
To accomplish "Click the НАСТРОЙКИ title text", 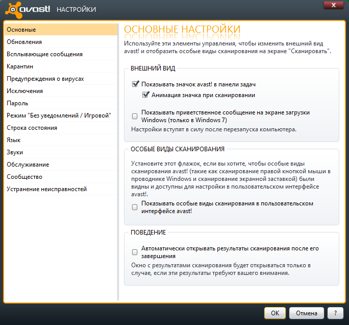I will [x=76, y=9].
